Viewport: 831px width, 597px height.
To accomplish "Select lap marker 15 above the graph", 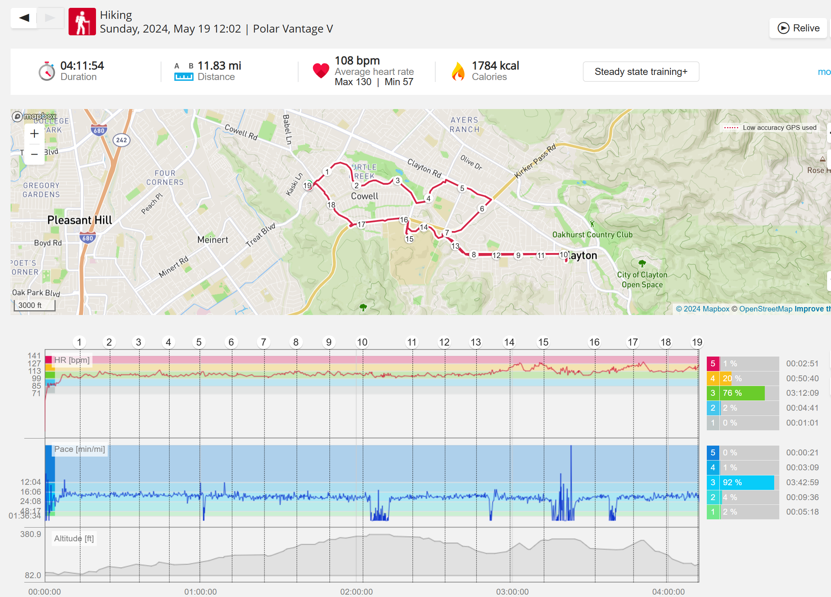I will click(x=543, y=342).
